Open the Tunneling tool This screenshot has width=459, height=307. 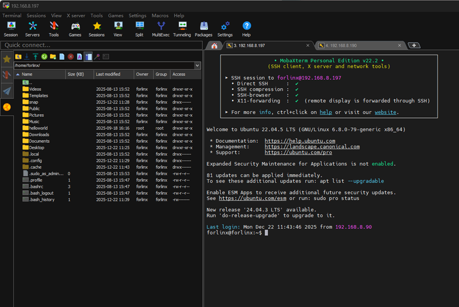[182, 29]
